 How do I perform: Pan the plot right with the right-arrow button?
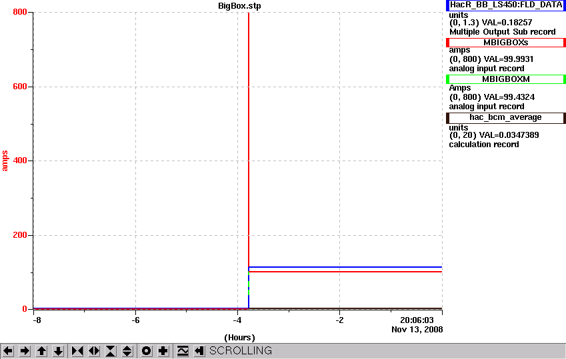(25, 351)
